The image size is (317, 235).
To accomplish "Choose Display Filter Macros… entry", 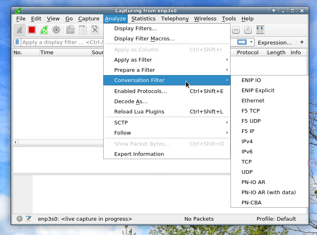I will pyautogui.click(x=167, y=39).
